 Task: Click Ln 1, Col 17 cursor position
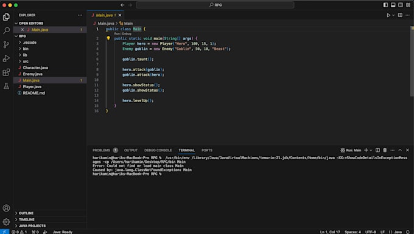pos(330,232)
